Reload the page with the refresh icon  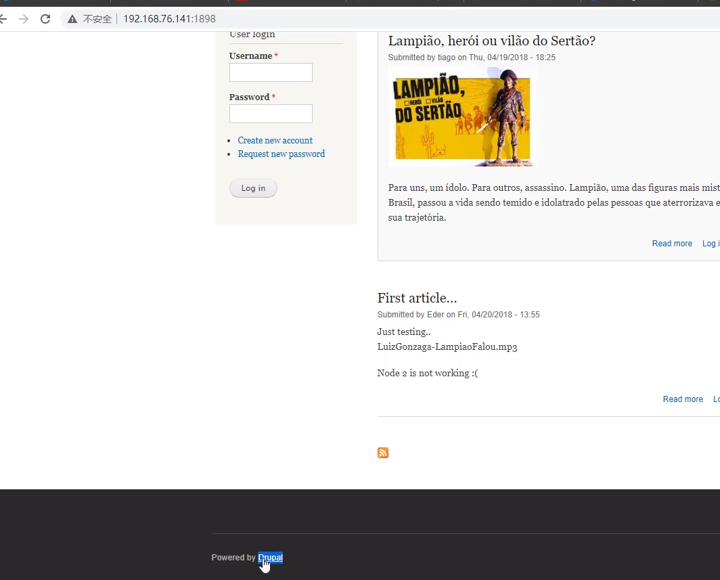click(45, 19)
